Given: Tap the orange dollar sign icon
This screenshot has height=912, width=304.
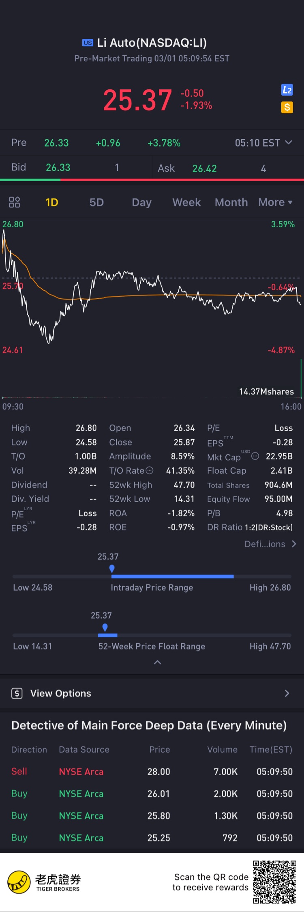Looking at the screenshot, I should (x=287, y=107).
